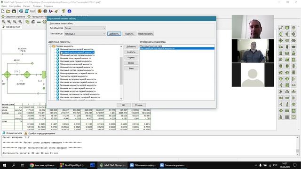Open the "Ошибки и предупреждения" tab
This screenshot has width=301, height=169.
[40, 133]
